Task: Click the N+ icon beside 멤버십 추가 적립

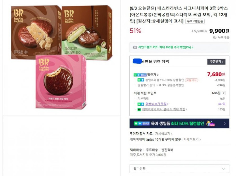Action: click(141, 104)
